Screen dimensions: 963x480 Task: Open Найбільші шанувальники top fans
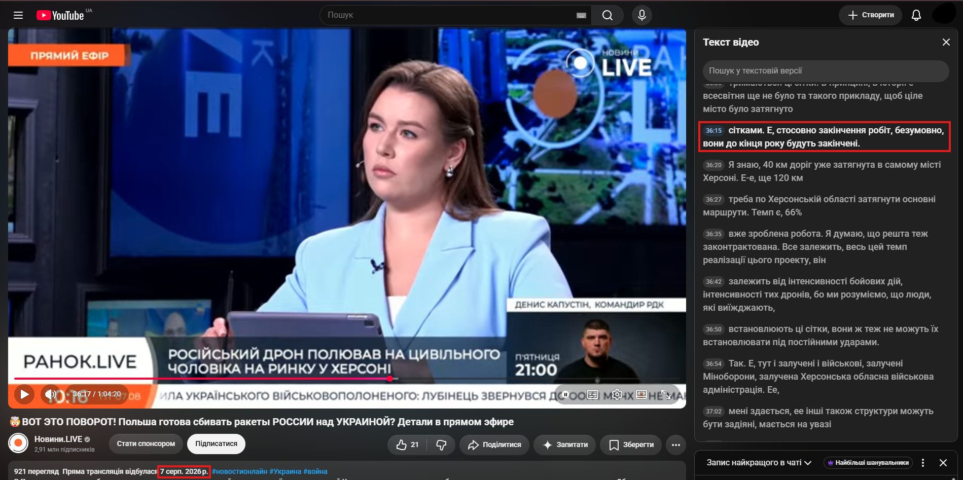[868, 463]
